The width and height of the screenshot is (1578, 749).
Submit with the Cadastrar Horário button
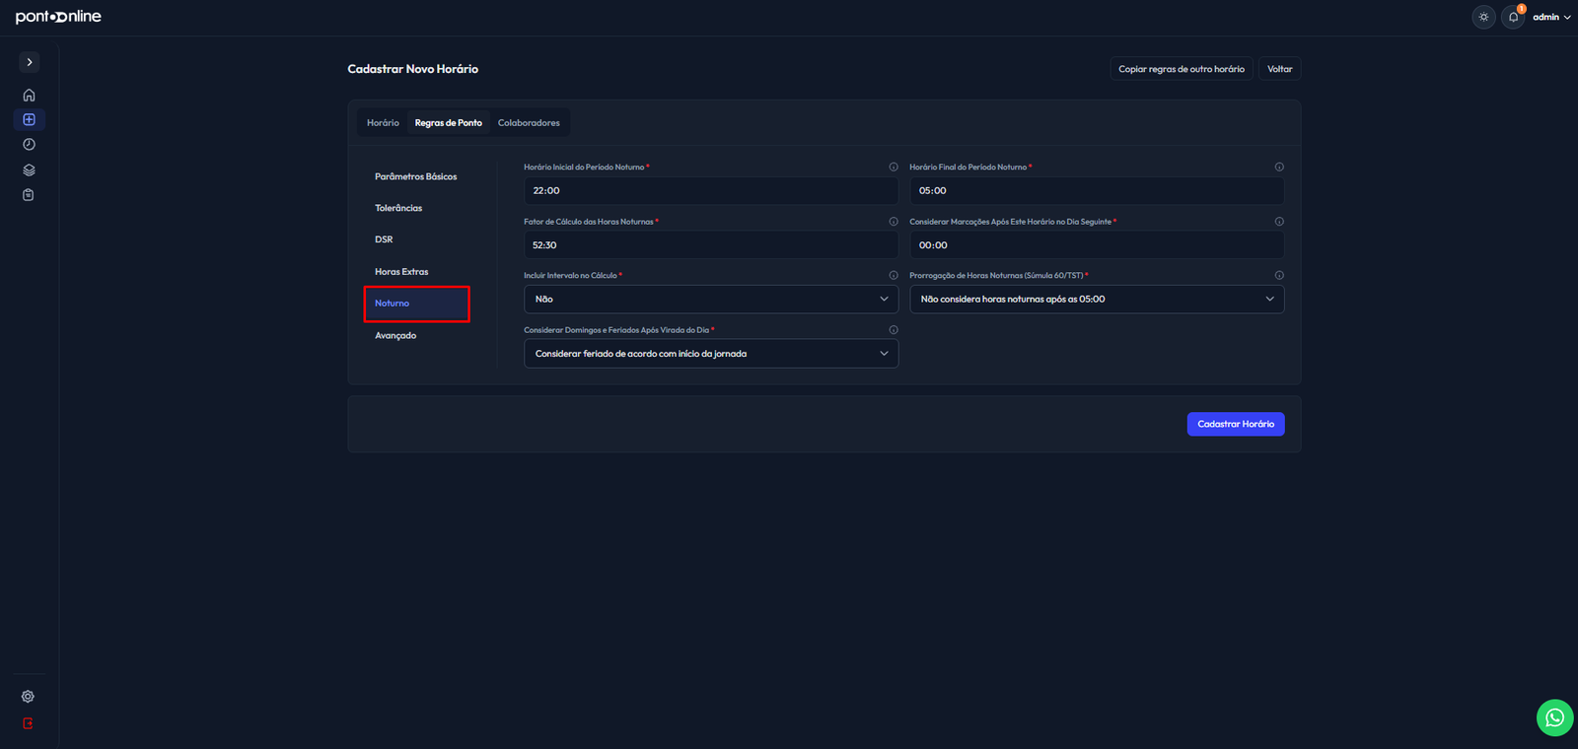point(1236,424)
